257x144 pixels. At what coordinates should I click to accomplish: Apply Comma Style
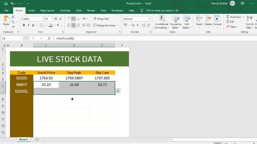click(138, 25)
